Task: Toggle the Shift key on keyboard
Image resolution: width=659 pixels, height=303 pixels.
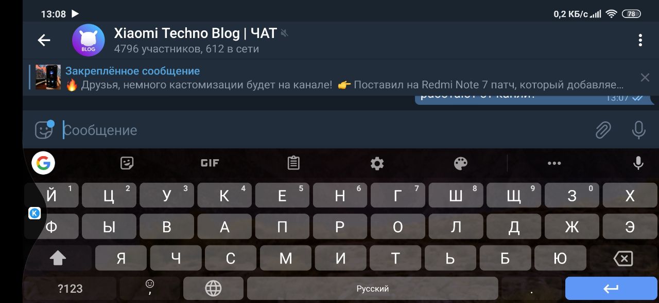Action: pos(58,258)
